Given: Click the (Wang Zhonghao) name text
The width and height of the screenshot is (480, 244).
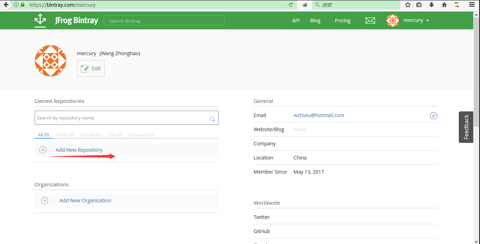Looking at the screenshot, I should 120,53.
